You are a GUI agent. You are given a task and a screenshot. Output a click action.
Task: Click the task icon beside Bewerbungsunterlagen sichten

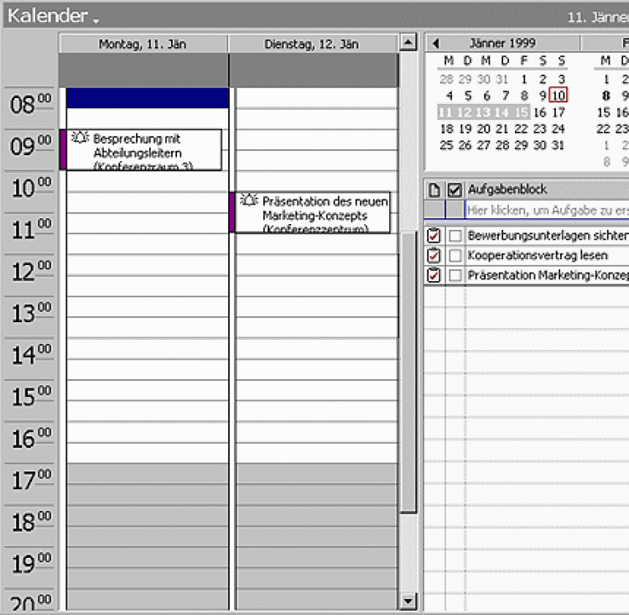click(434, 236)
